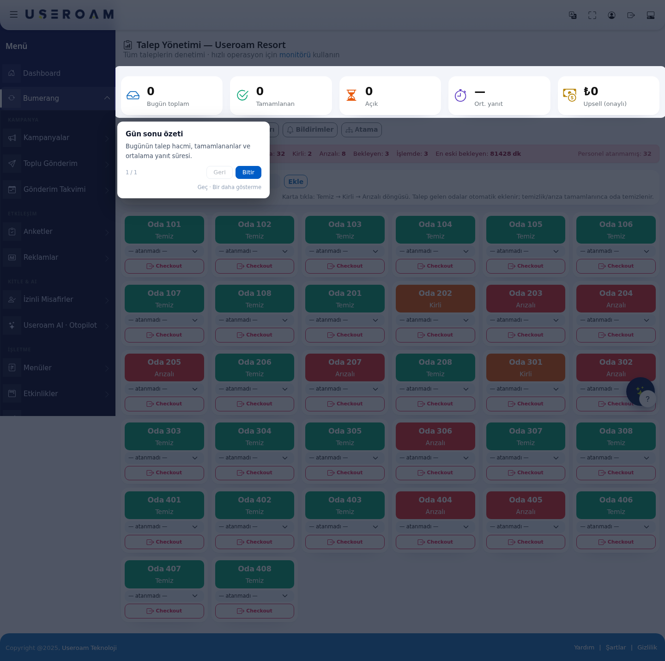Viewport: 665px width, 661px height.
Task: Open the language translate icon
Action: coord(573,15)
